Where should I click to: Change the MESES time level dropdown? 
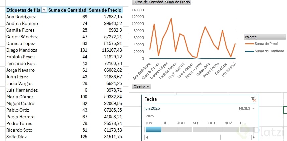point(247,109)
